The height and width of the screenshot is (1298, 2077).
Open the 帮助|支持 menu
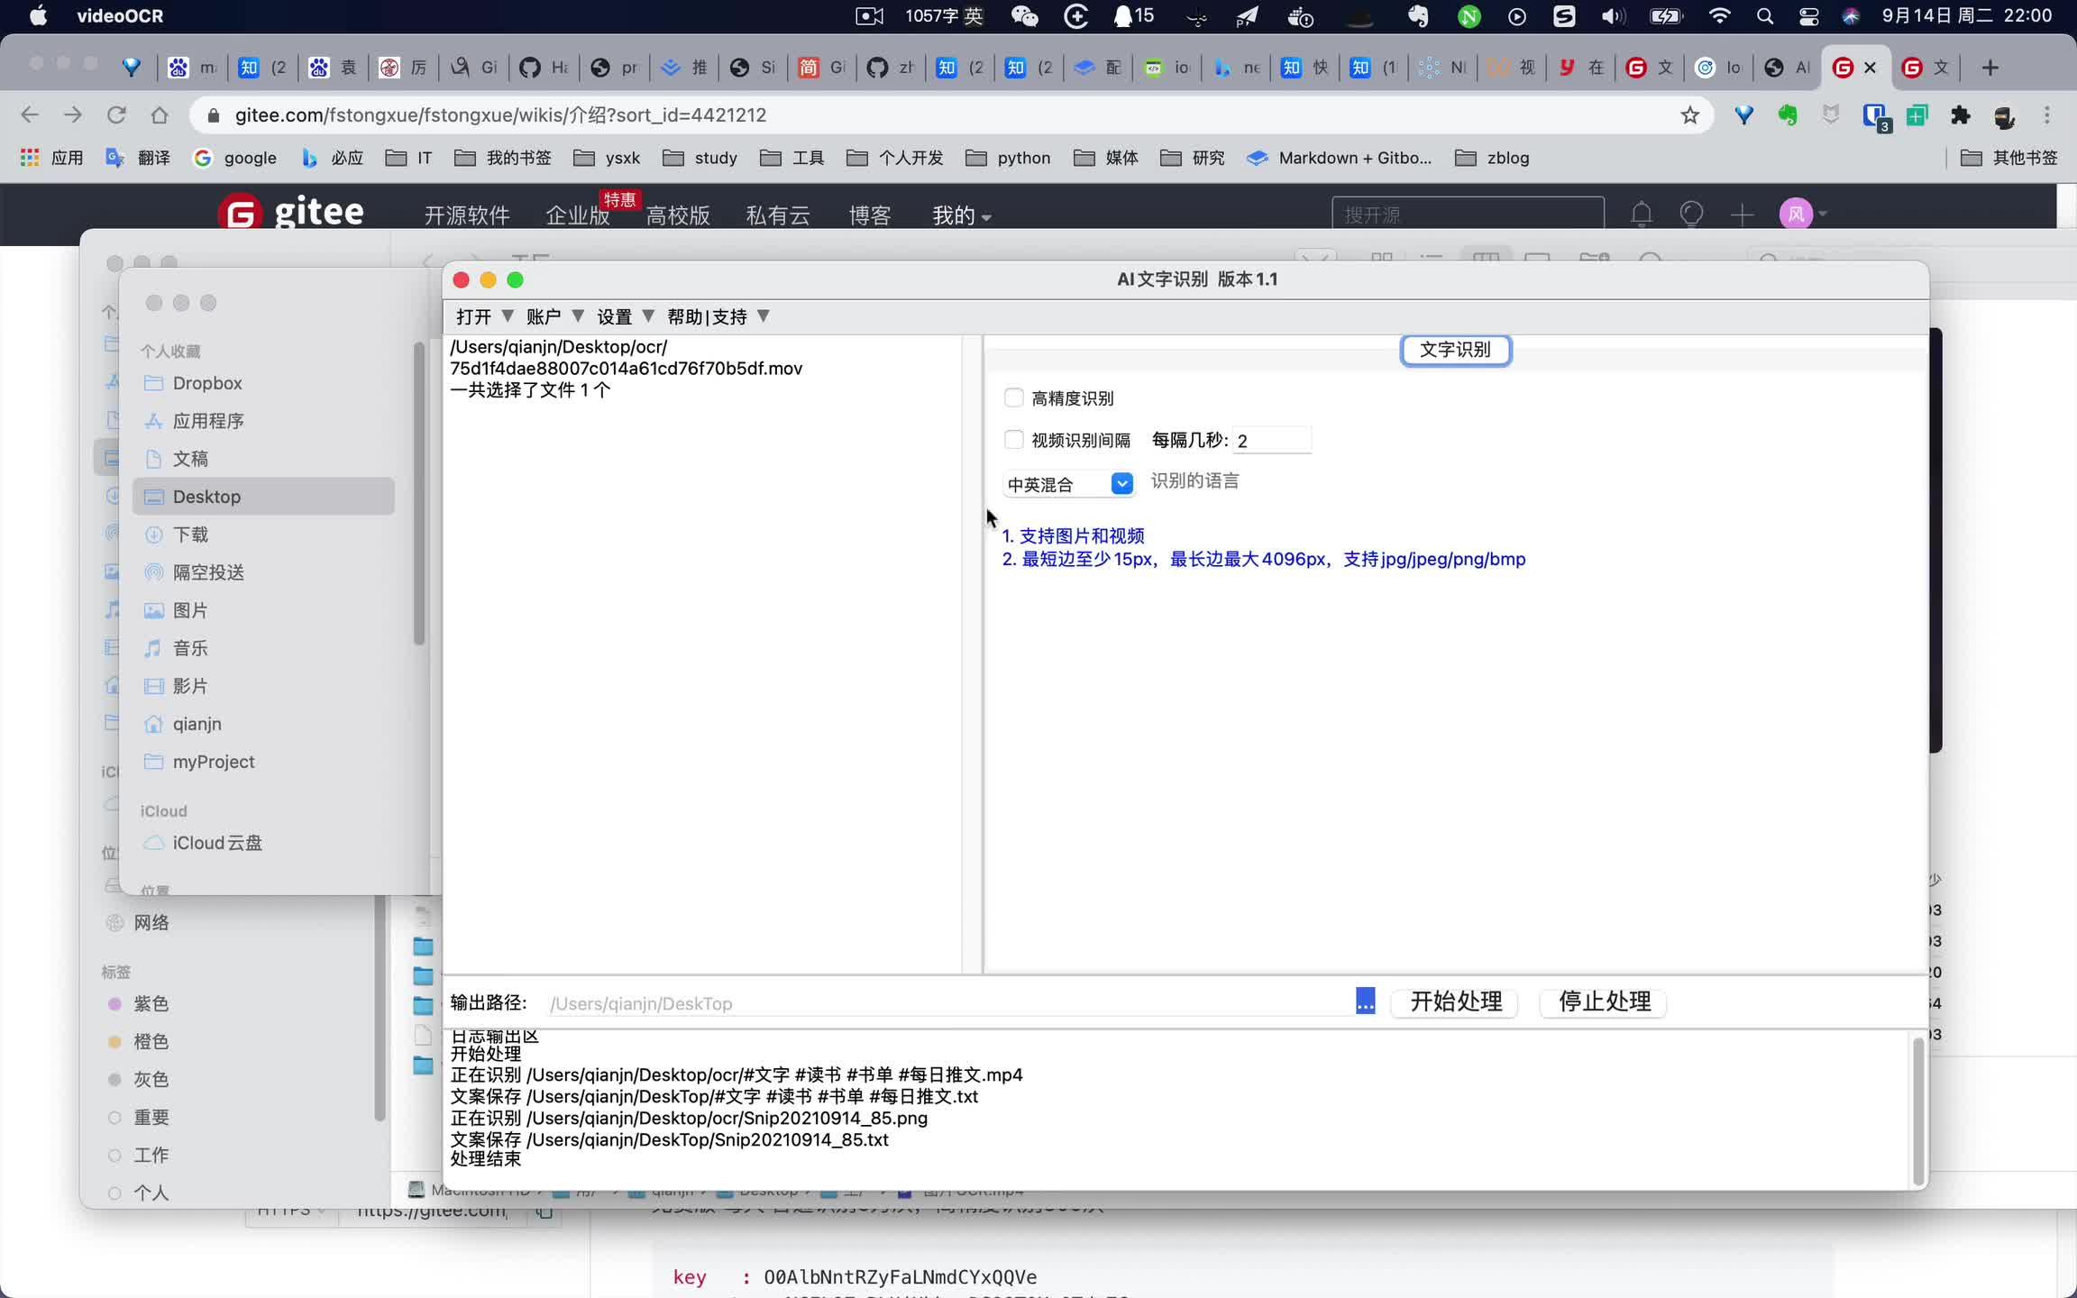[718, 316]
